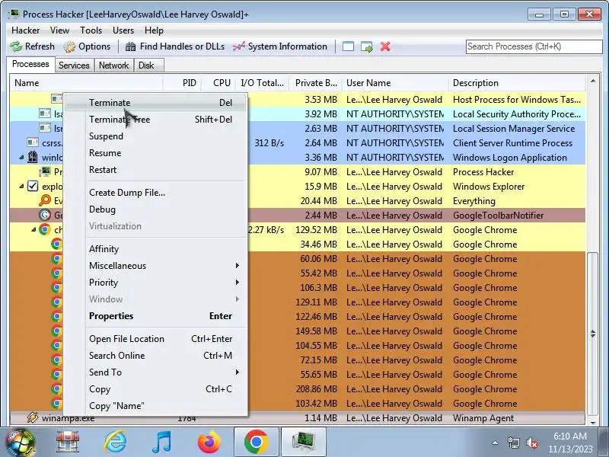Switch to Chrome in the taskbar
Image resolution: width=609 pixels, height=457 pixels.
point(257,442)
